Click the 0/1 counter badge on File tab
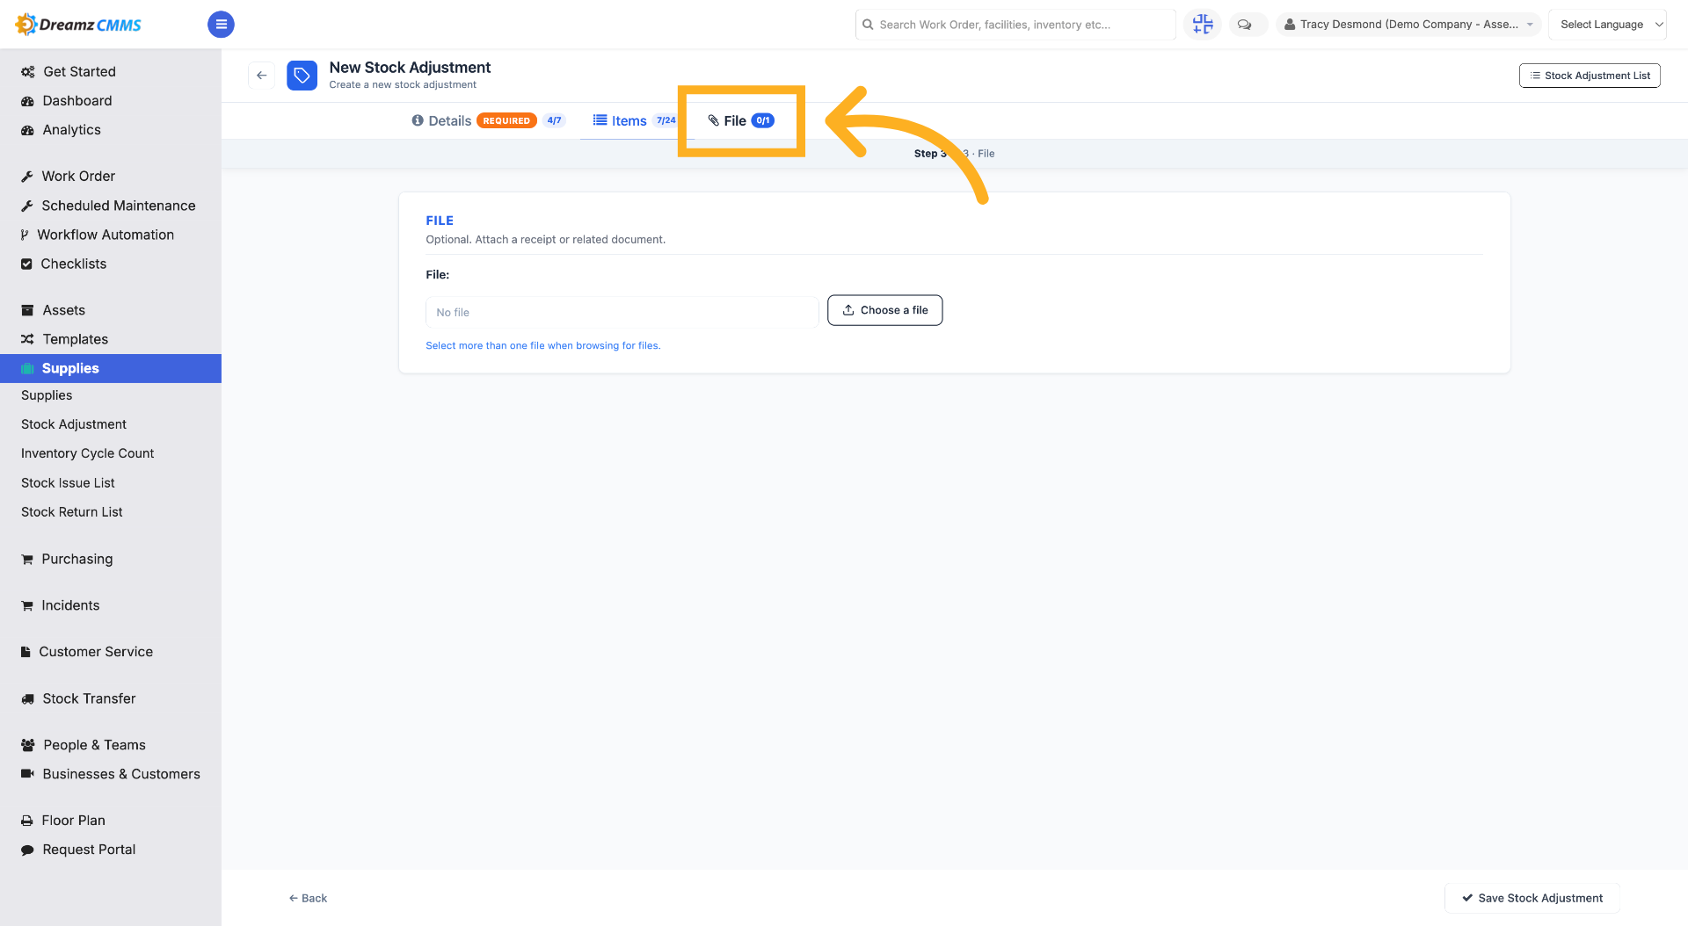 [x=762, y=120]
